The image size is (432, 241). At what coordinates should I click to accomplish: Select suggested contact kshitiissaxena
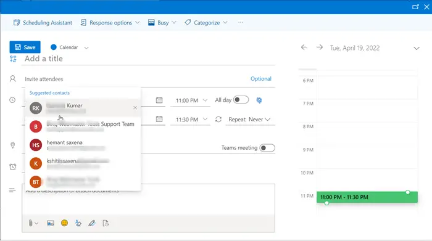pos(83,163)
